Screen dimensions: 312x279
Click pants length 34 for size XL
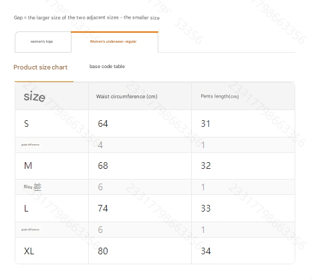click(x=206, y=251)
